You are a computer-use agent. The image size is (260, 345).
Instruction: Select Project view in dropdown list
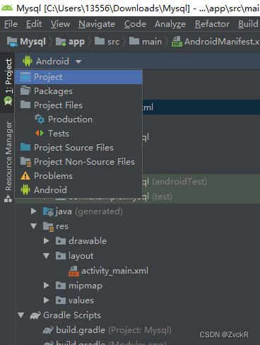[78, 77]
